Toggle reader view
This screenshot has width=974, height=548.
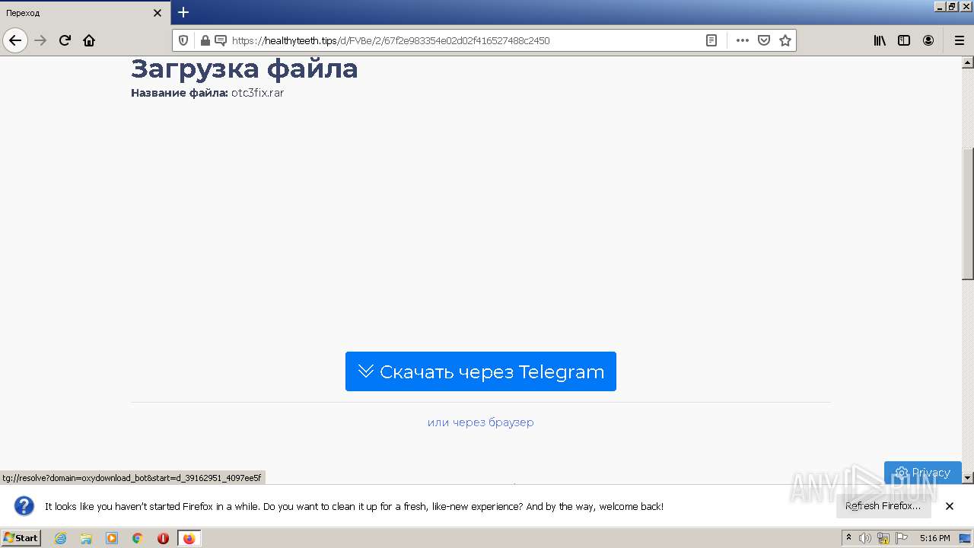click(x=711, y=40)
